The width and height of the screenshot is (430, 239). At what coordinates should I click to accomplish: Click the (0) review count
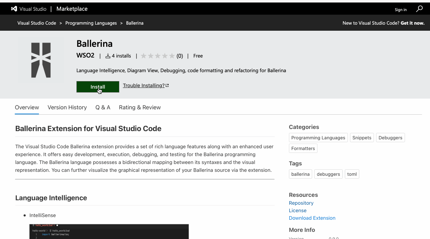(180, 56)
